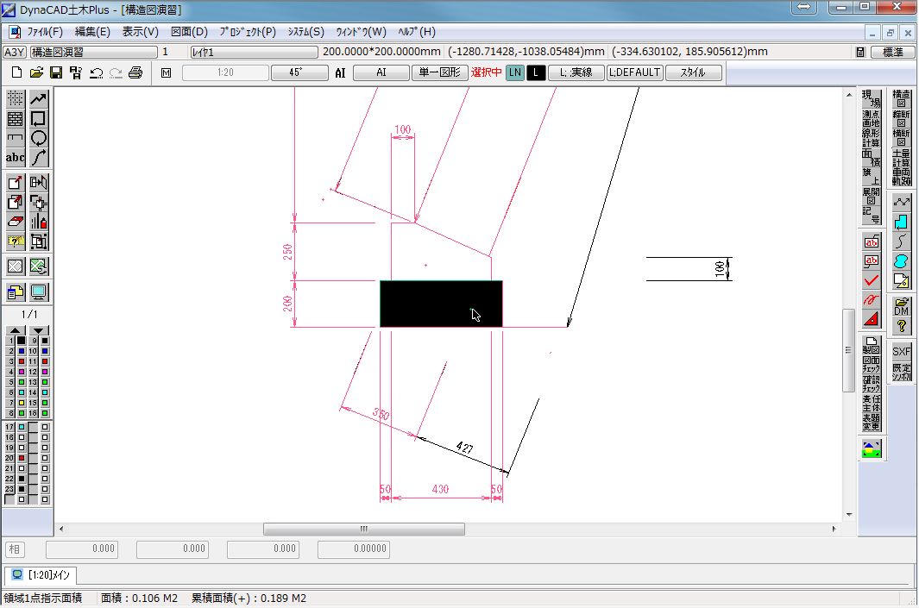The image size is (919, 608).
Task: Toggle the 単一図形 selection mode
Action: click(x=439, y=72)
